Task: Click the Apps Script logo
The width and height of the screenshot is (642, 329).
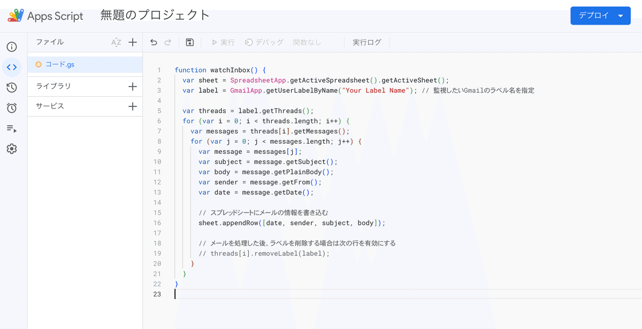Action: point(16,15)
